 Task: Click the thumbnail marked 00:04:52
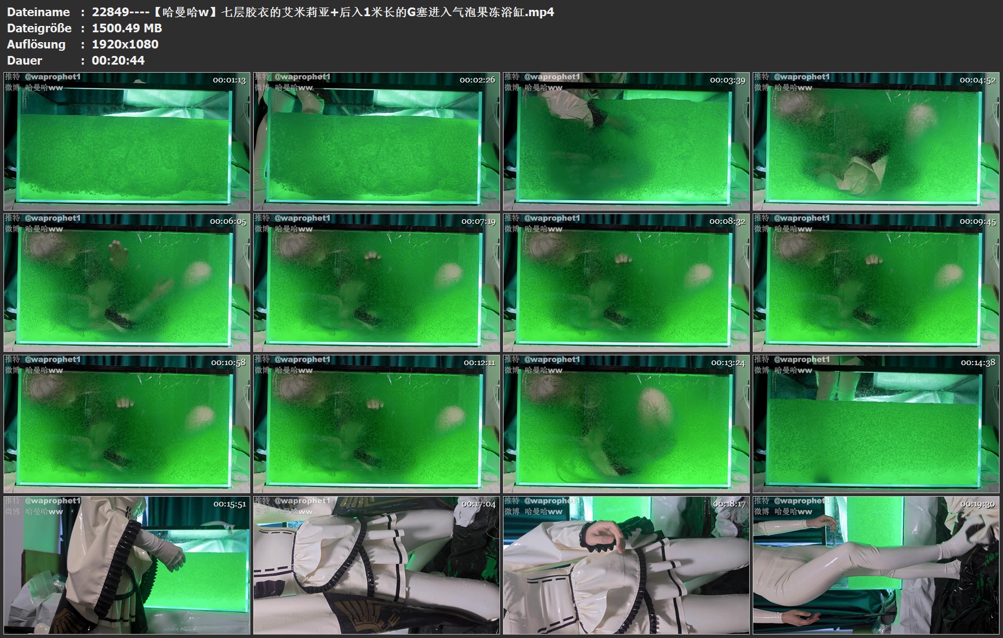pos(876,141)
